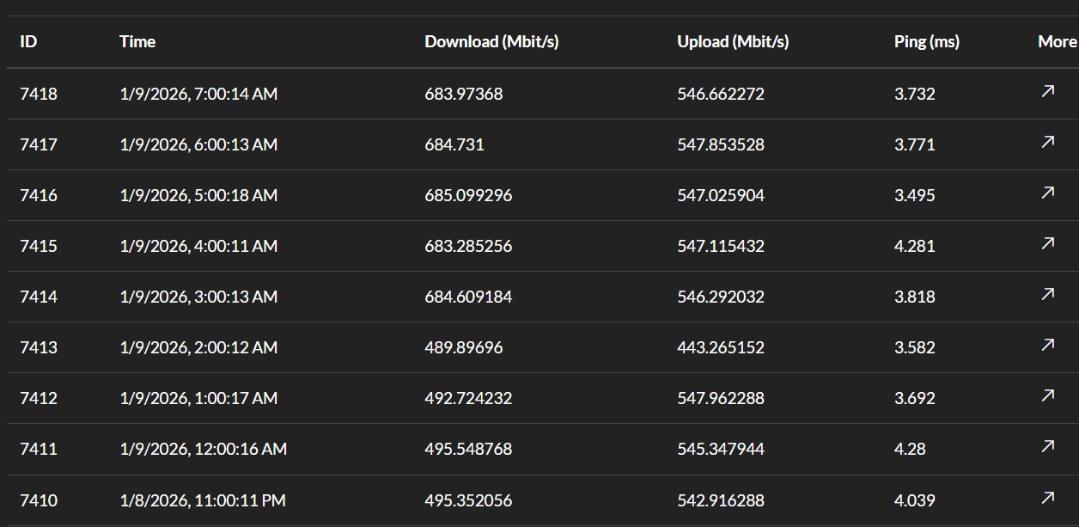Screen dimensions: 1079x527
Task: Sort by Download (Mbit/s) header
Action: pyautogui.click(x=491, y=41)
